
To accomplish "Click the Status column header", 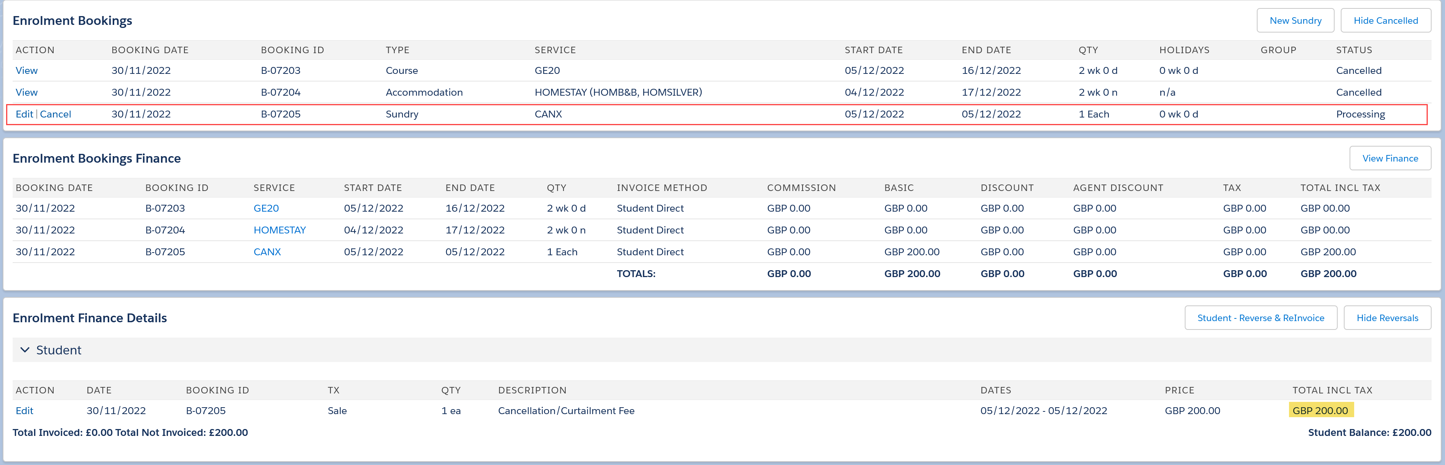I will 1353,50.
